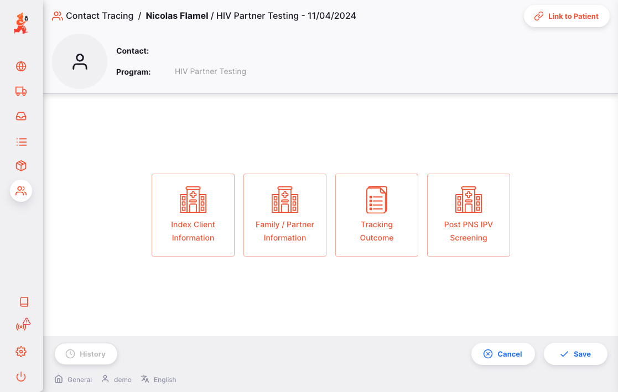Select the Post PNS IPV Screening card

click(x=469, y=215)
